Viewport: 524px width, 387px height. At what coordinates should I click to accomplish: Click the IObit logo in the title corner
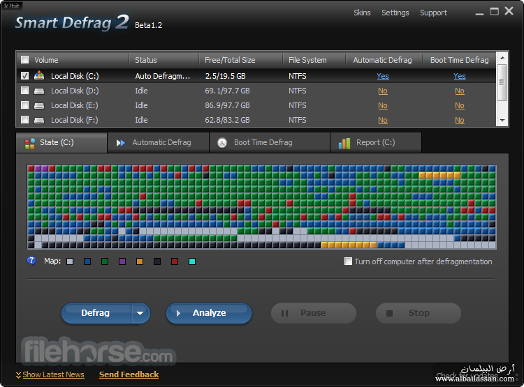point(11,6)
